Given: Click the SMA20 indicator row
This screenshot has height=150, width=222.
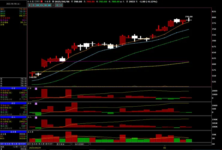Looking at the screenshot, I should 13,13.
